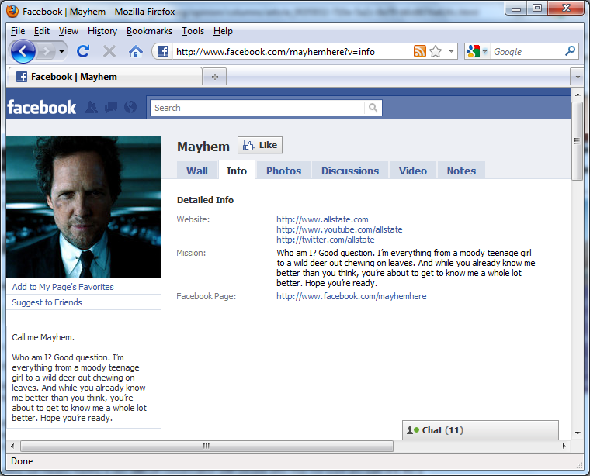Click the Mayhem profile picture
The width and height of the screenshot is (590, 476).
click(84, 207)
